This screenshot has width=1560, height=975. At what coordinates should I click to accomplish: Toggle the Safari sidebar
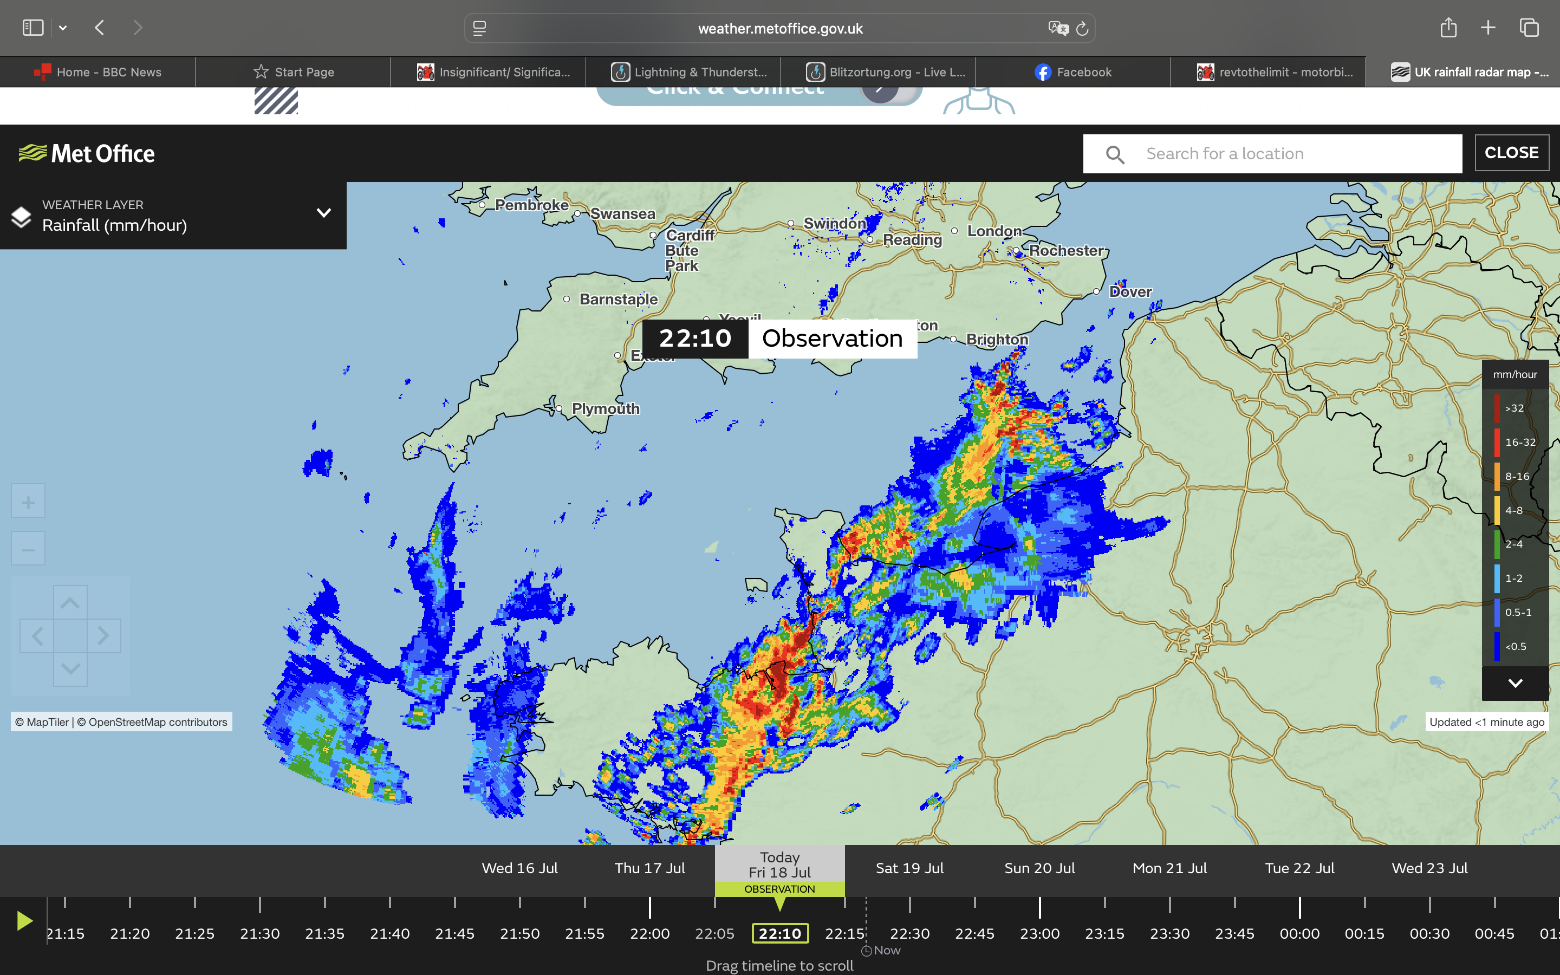(33, 28)
